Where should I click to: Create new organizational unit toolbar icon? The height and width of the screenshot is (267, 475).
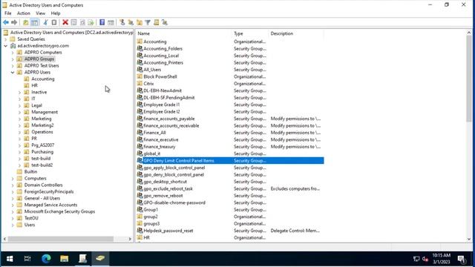(140, 22)
